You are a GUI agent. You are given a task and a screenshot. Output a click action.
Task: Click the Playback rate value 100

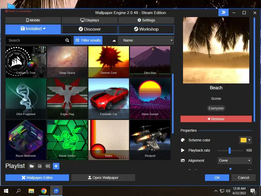coord(249,150)
